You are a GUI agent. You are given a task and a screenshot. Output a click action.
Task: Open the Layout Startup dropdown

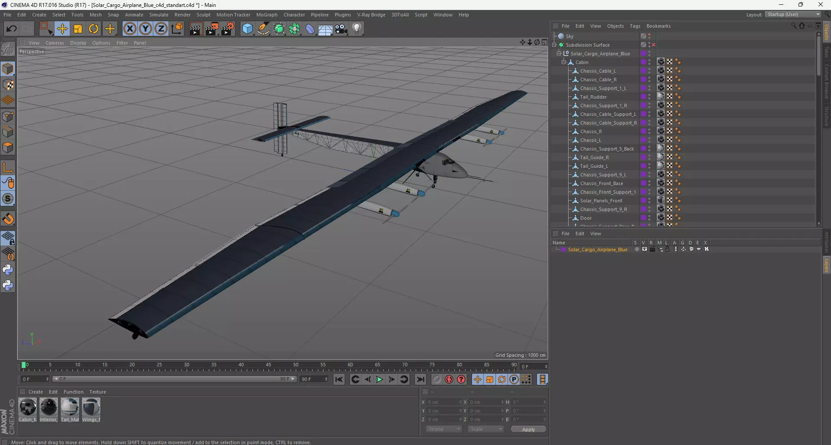(x=793, y=14)
